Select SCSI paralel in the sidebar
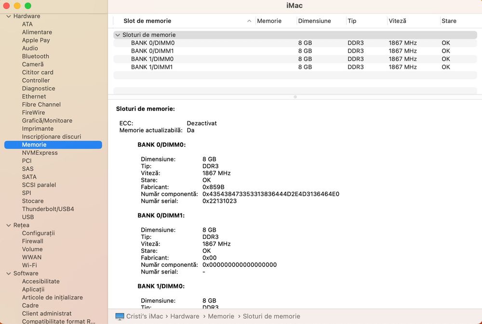Viewport: 482px width, 324px height. click(39, 185)
